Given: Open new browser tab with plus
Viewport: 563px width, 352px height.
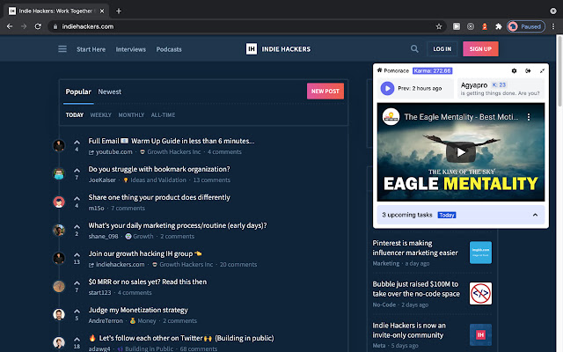Looking at the screenshot, I should coord(119,11).
